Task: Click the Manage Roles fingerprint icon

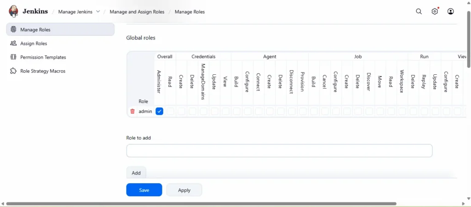Action: [13, 29]
